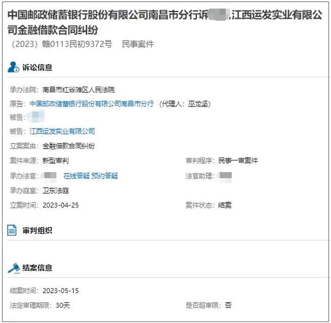The height and width of the screenshot is (323, 331).
Task: Click the 是否超审限 label
Action: tap(204, 305)
